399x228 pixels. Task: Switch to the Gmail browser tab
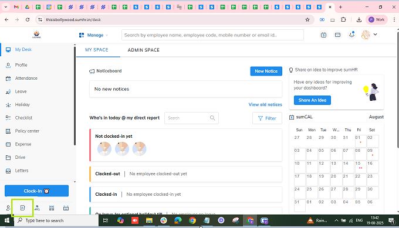tap(16, 7)
